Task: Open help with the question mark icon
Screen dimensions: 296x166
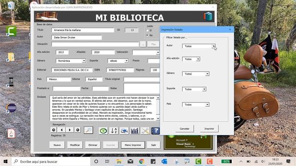Action: tap(155, 131)
